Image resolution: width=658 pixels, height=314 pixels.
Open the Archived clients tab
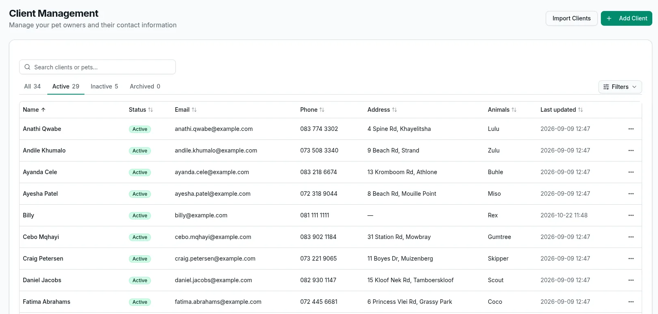click(x=145, y=86)
